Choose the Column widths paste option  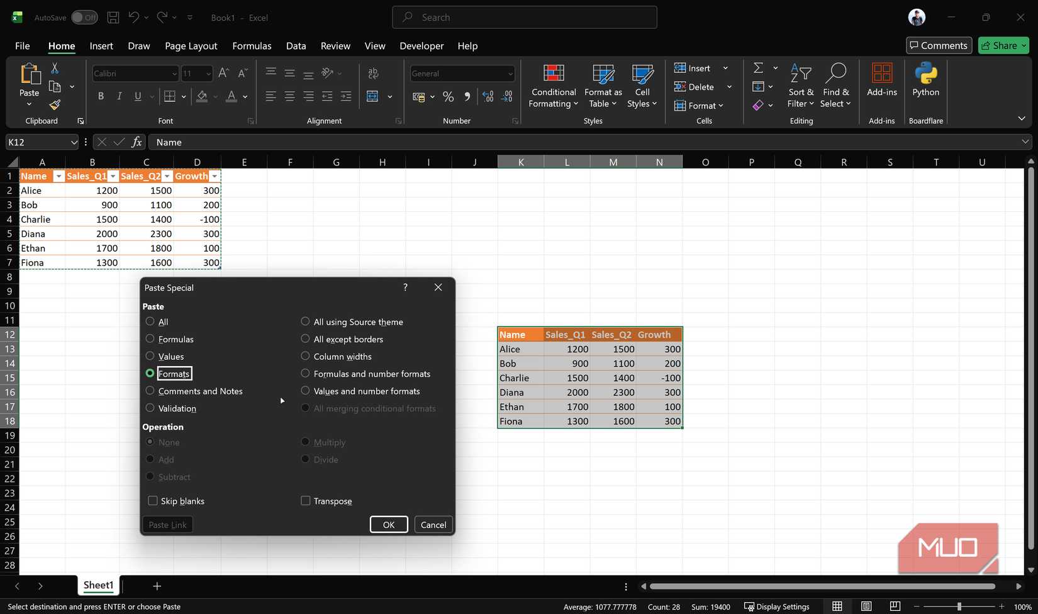pos(305,356)
